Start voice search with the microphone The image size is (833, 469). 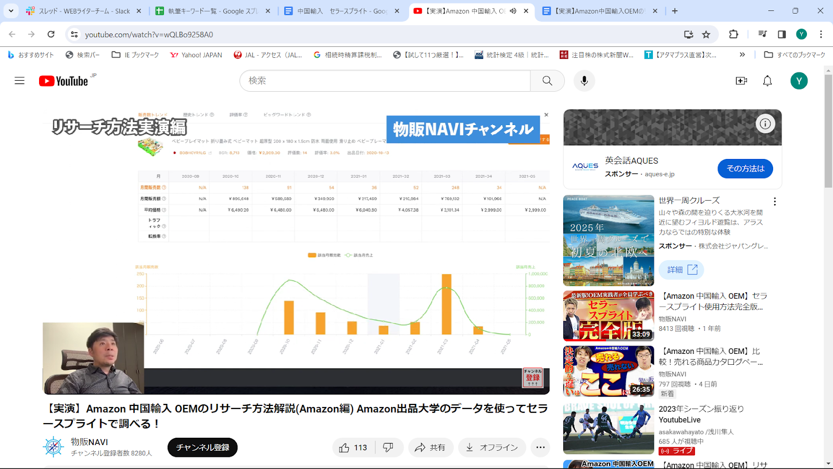tap(584, 81)
